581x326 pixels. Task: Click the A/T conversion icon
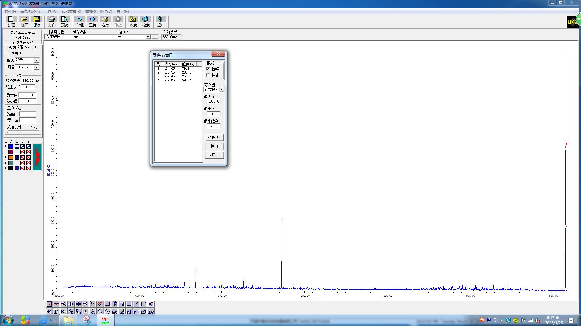(49, 311)
